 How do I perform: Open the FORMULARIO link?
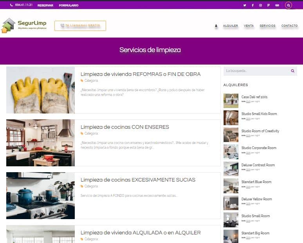click(x=69, y=5)
